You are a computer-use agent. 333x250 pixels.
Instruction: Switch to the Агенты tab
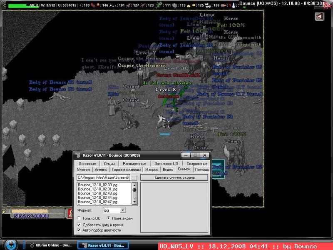click(x=101, y=170)
